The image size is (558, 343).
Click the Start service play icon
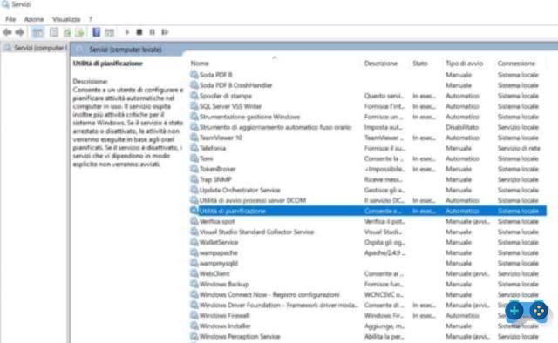point(126,32)
